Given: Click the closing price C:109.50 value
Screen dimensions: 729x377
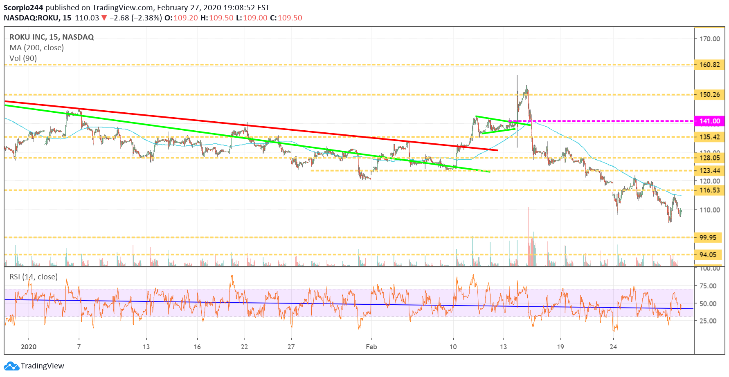Looking at the screenshot, I should tap(286, 18).
